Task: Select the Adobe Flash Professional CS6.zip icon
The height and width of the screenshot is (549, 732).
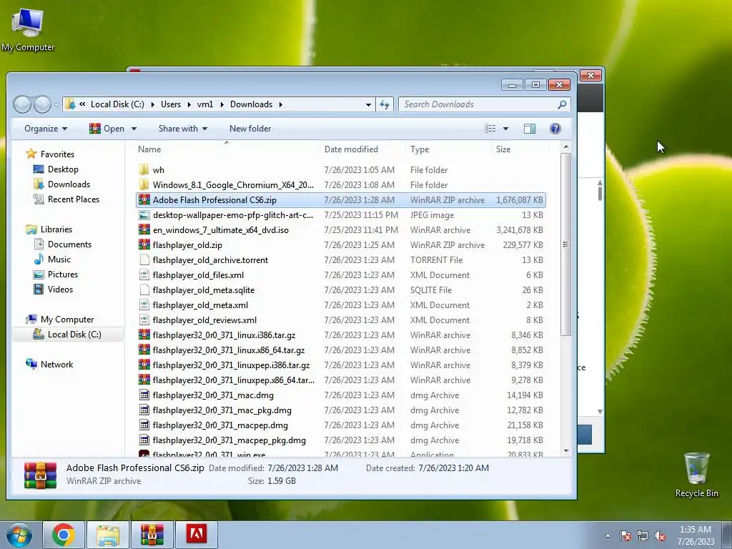Action: (144, 200)
